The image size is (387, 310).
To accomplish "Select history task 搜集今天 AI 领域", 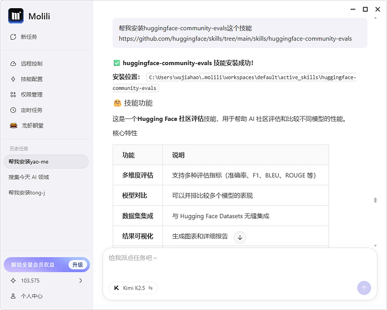I will [x=28, y=177].
